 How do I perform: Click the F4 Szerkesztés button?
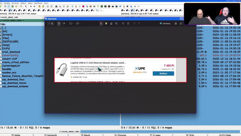tap(50, 135)
